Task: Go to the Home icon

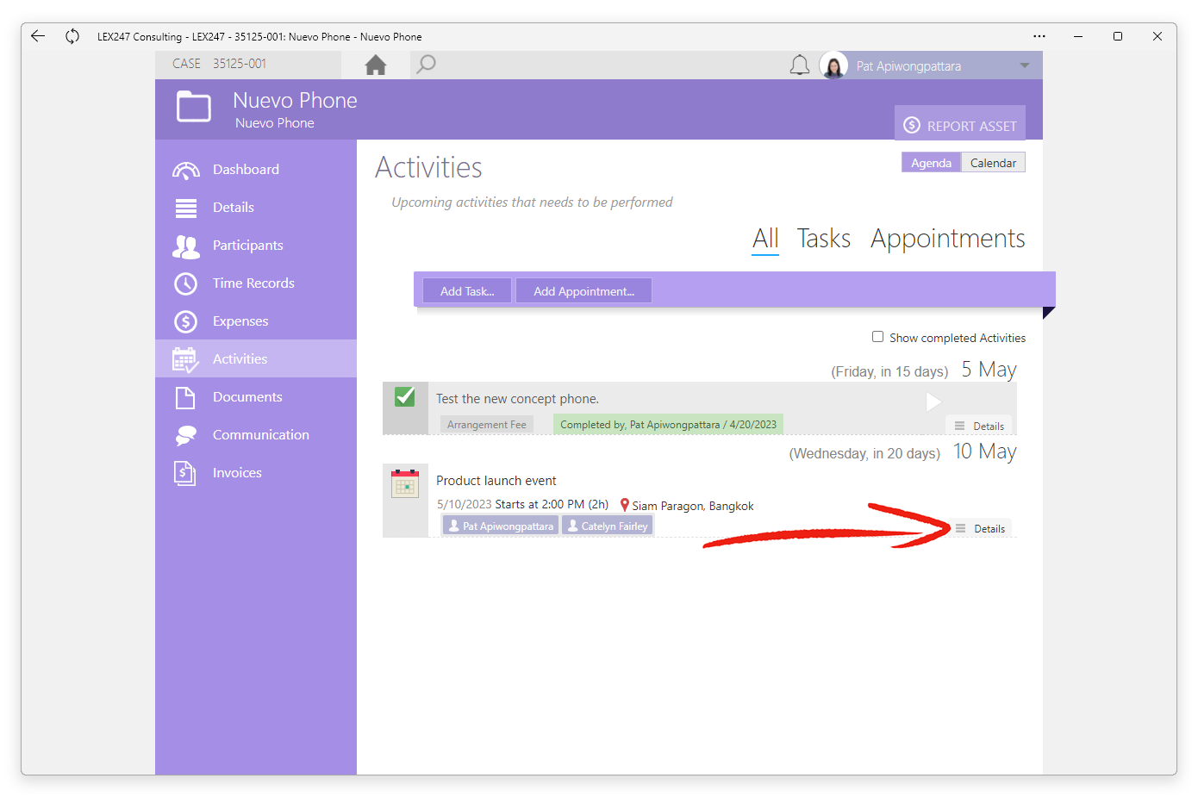Action: (376, 65)
